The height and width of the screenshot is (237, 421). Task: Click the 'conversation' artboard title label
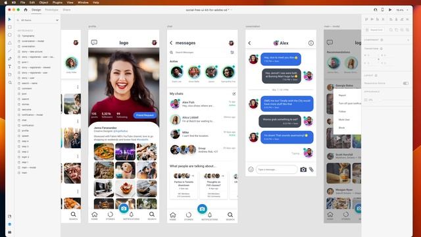pos(253,26)
